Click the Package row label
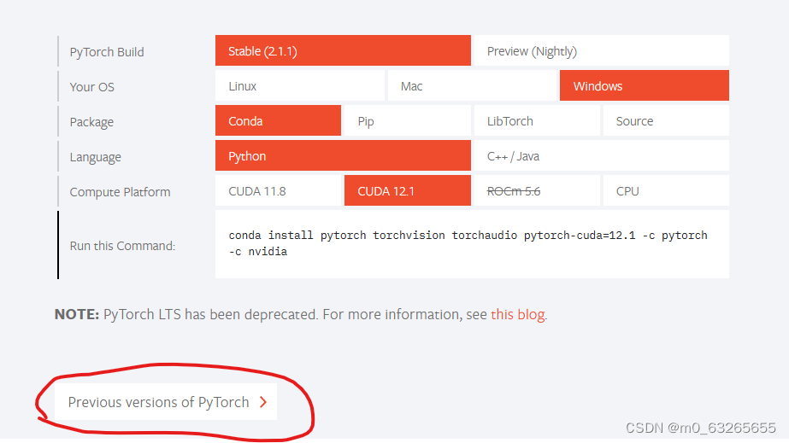 click(x=91, y=122)
